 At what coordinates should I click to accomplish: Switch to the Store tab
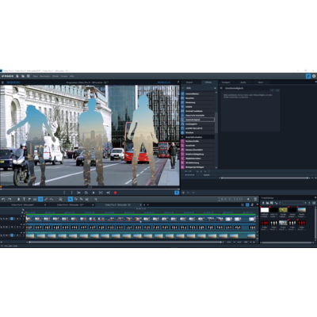(261, 82)
